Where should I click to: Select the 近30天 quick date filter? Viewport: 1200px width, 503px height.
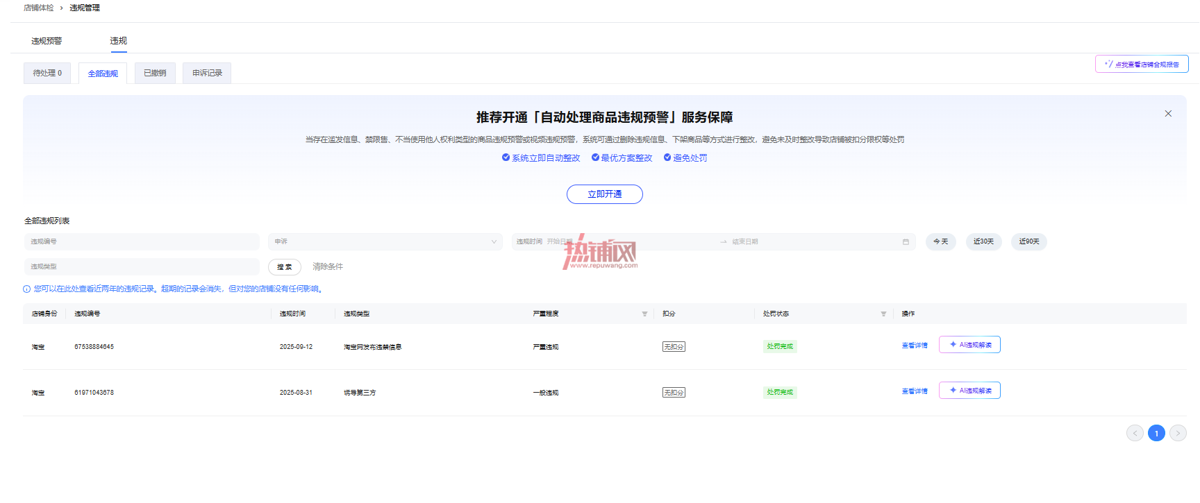click(983, 242)
